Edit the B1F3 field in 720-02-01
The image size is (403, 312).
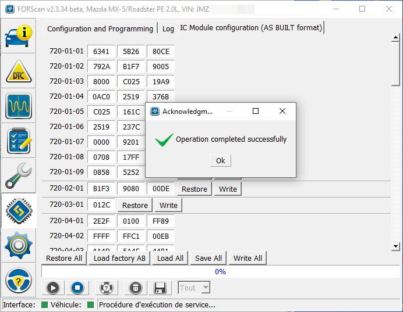101,189
